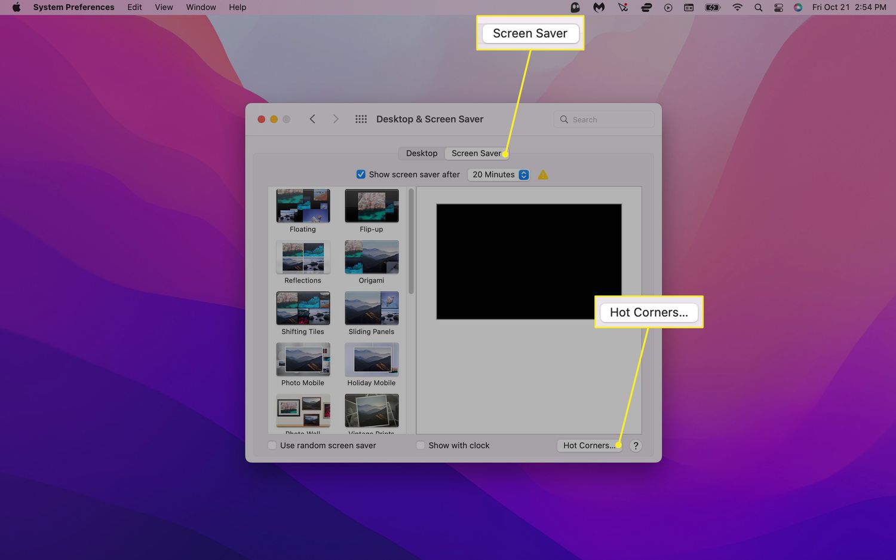The height and width of the screenshot is (560, 896).
Task: Open Control Center from menu bar
Action: click(778, 7)
